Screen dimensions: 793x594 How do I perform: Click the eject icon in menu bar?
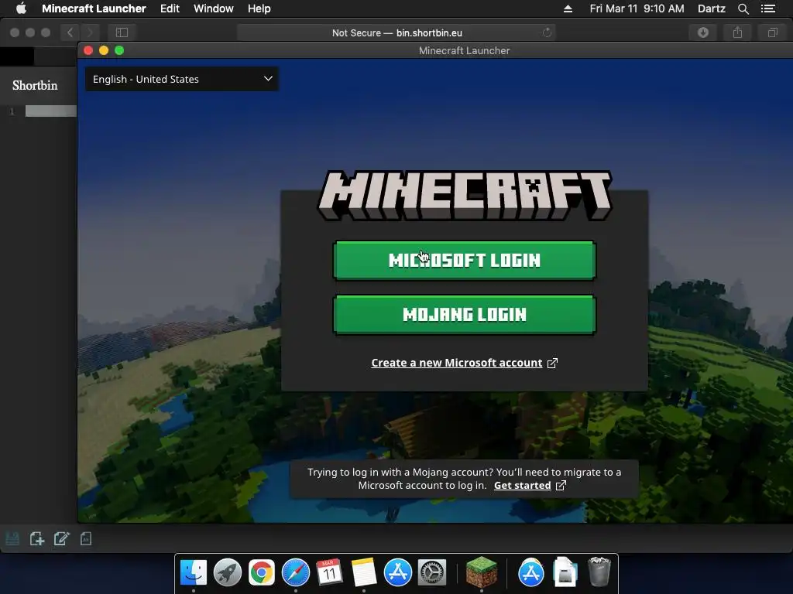(568, 9)
